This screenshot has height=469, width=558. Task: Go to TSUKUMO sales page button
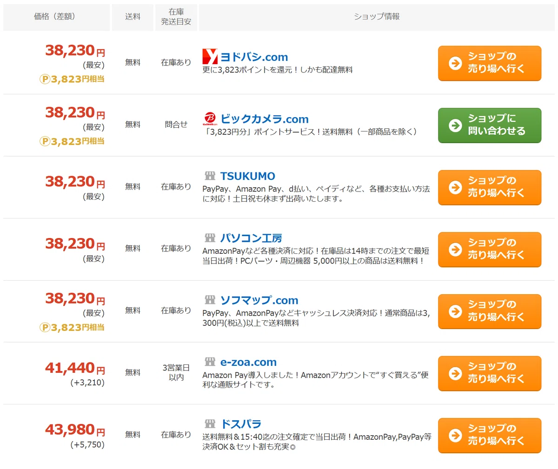[490, 187]
